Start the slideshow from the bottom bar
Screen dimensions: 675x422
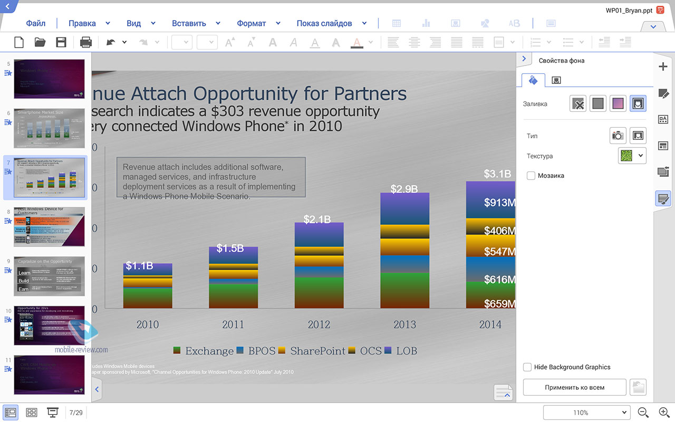(x=53, y=413)
